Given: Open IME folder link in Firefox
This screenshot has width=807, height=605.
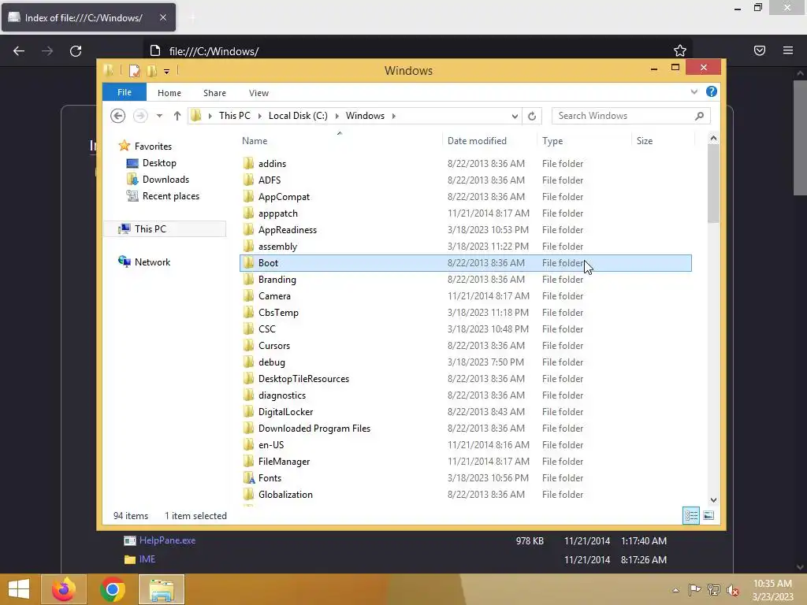Looking at the screenshot, I should tap(147, 559).
